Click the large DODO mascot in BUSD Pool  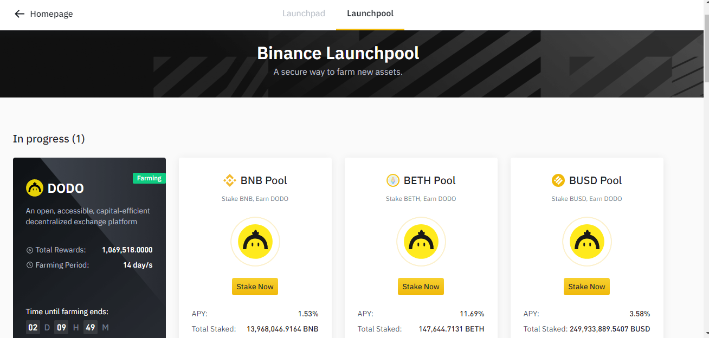pos(587,241)
